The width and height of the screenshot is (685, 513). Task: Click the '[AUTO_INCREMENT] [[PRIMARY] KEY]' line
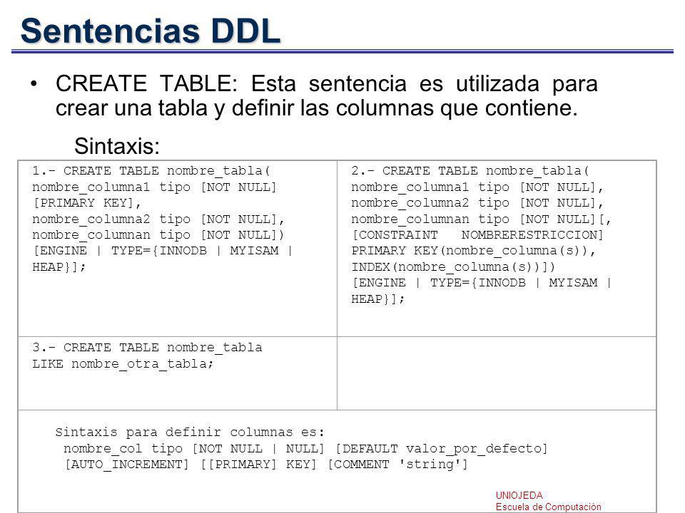click(266, 465)
